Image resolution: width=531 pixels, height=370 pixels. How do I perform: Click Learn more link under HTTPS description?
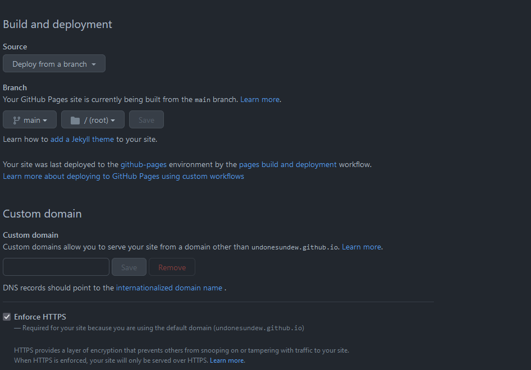click(x=227, y=360)
